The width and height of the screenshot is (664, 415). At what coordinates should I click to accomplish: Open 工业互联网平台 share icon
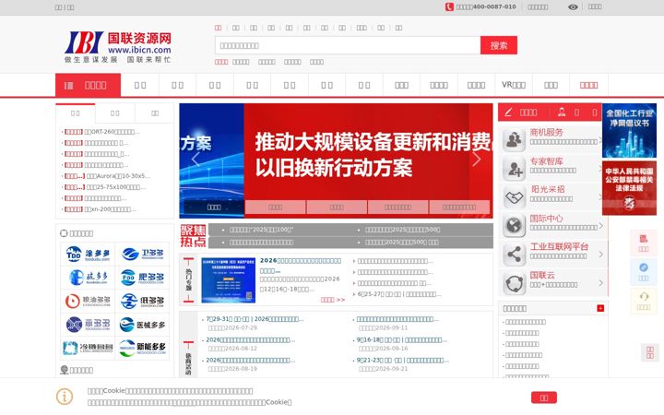coord(514,255)
